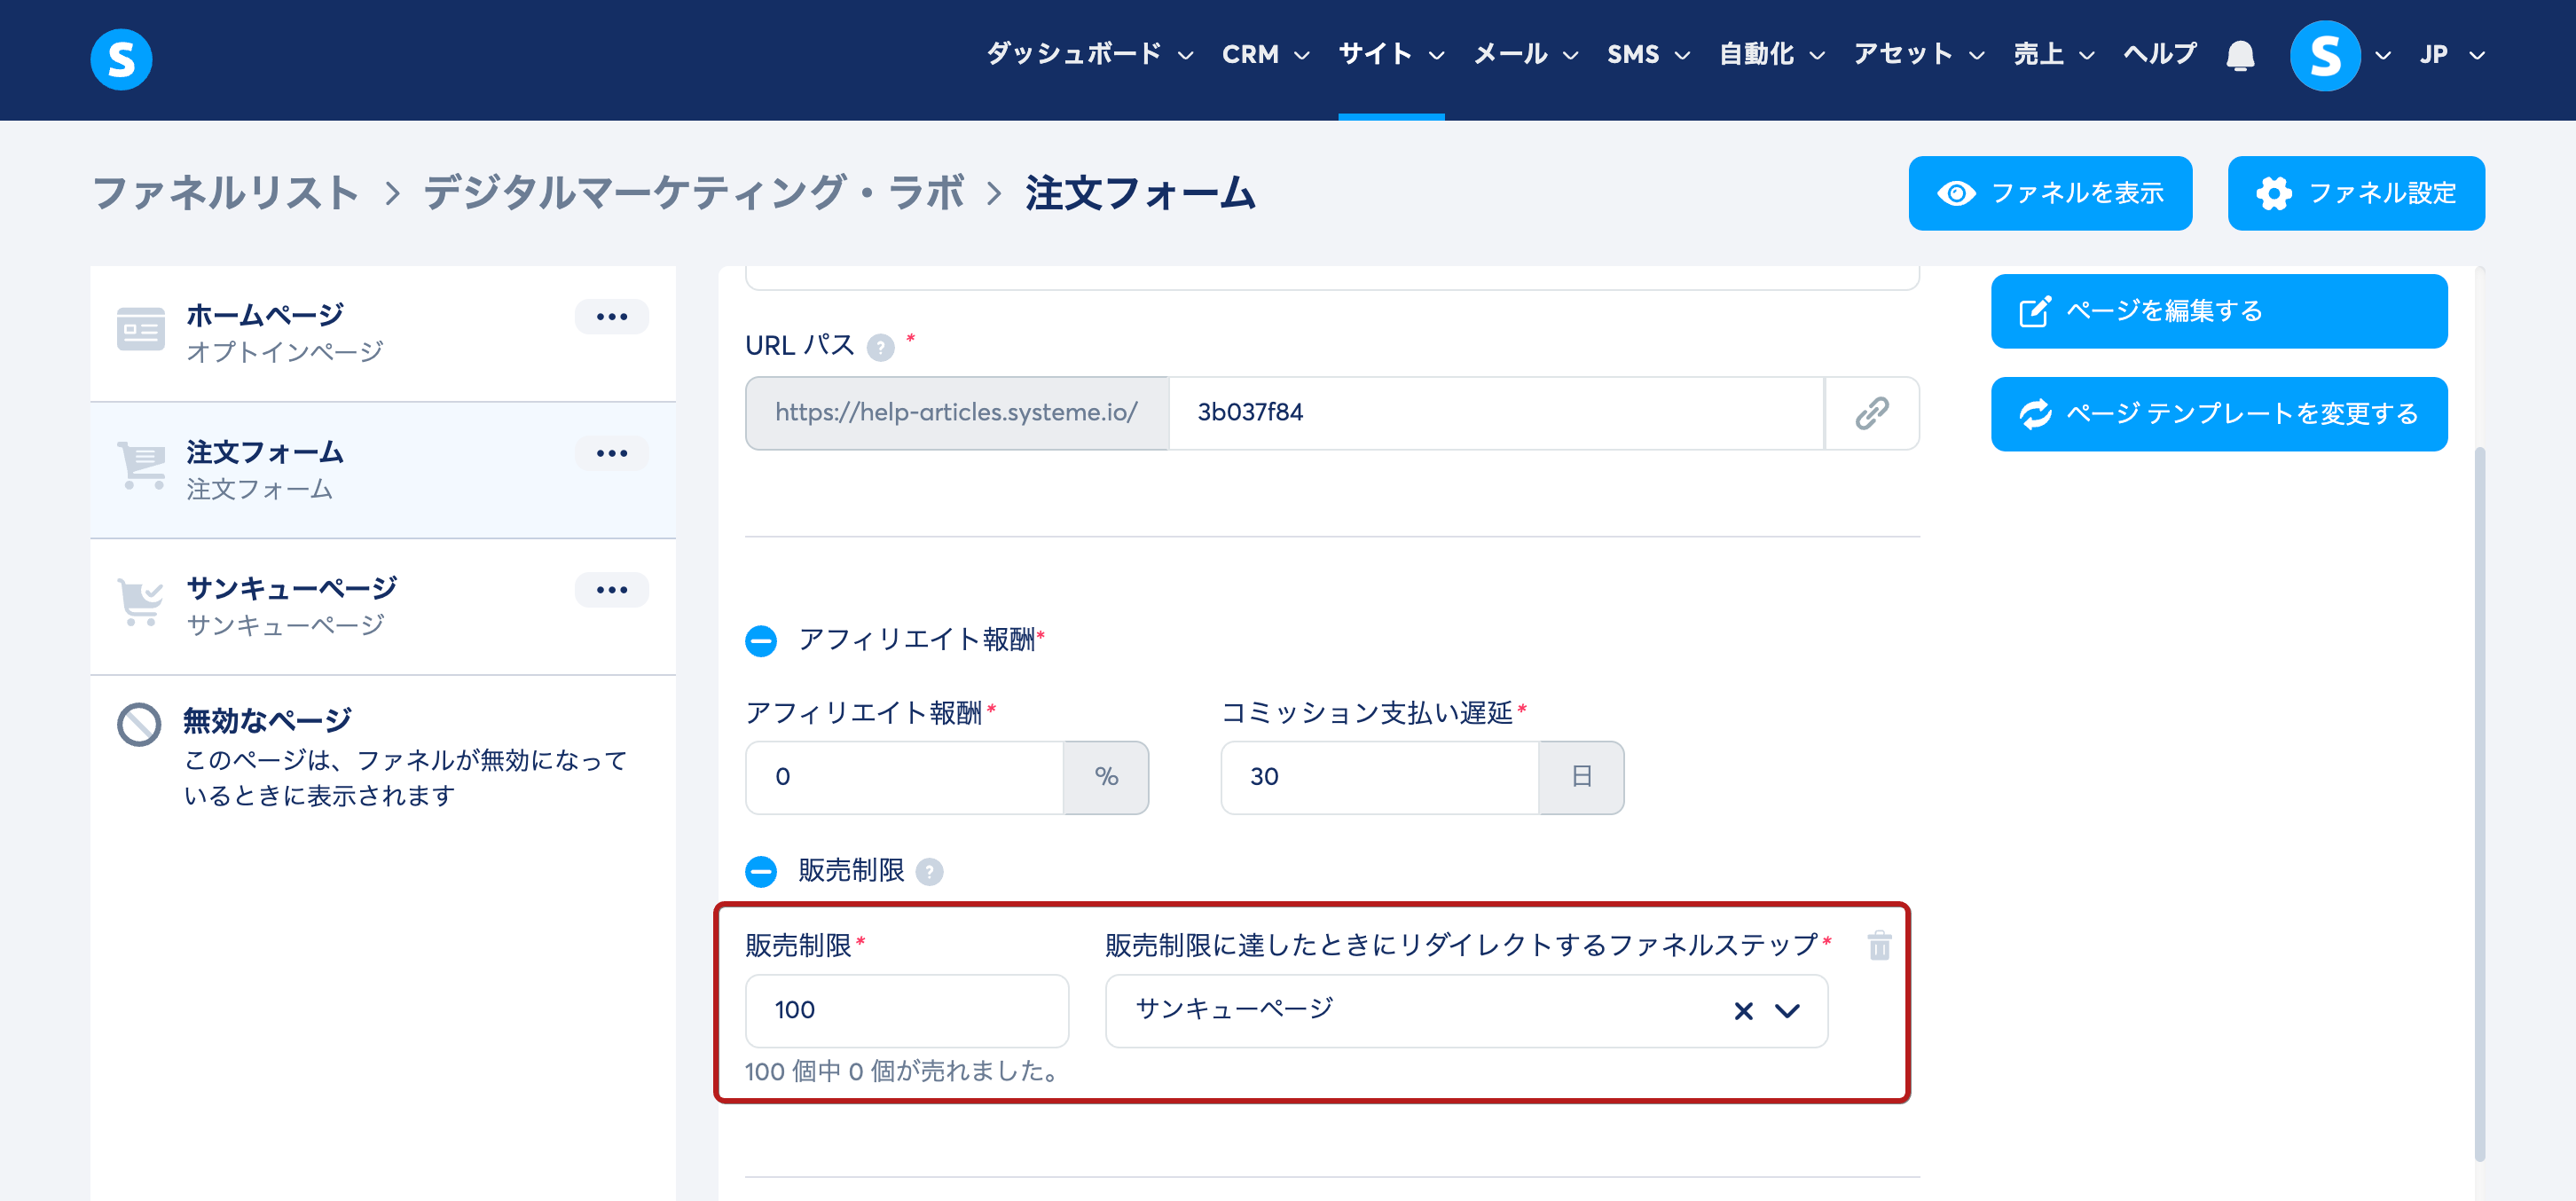The width and height of the screenshot is (2576, 1201).
Task: Select the サンキューページ funnel step
Action: pyautogui.click(x=383, y=606)
